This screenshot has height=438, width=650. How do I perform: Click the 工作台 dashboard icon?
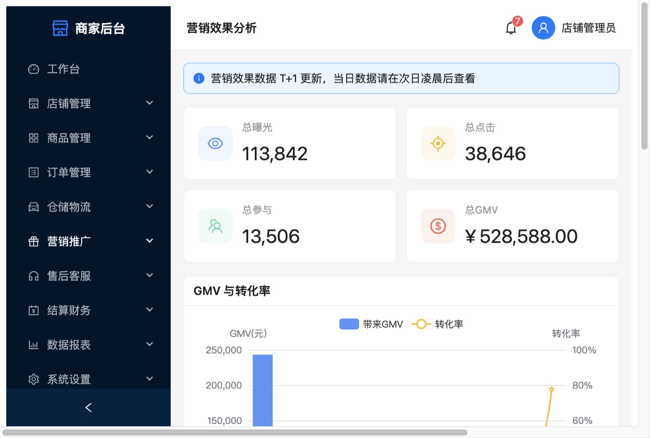pyautogui.click(x=34, y=69)
